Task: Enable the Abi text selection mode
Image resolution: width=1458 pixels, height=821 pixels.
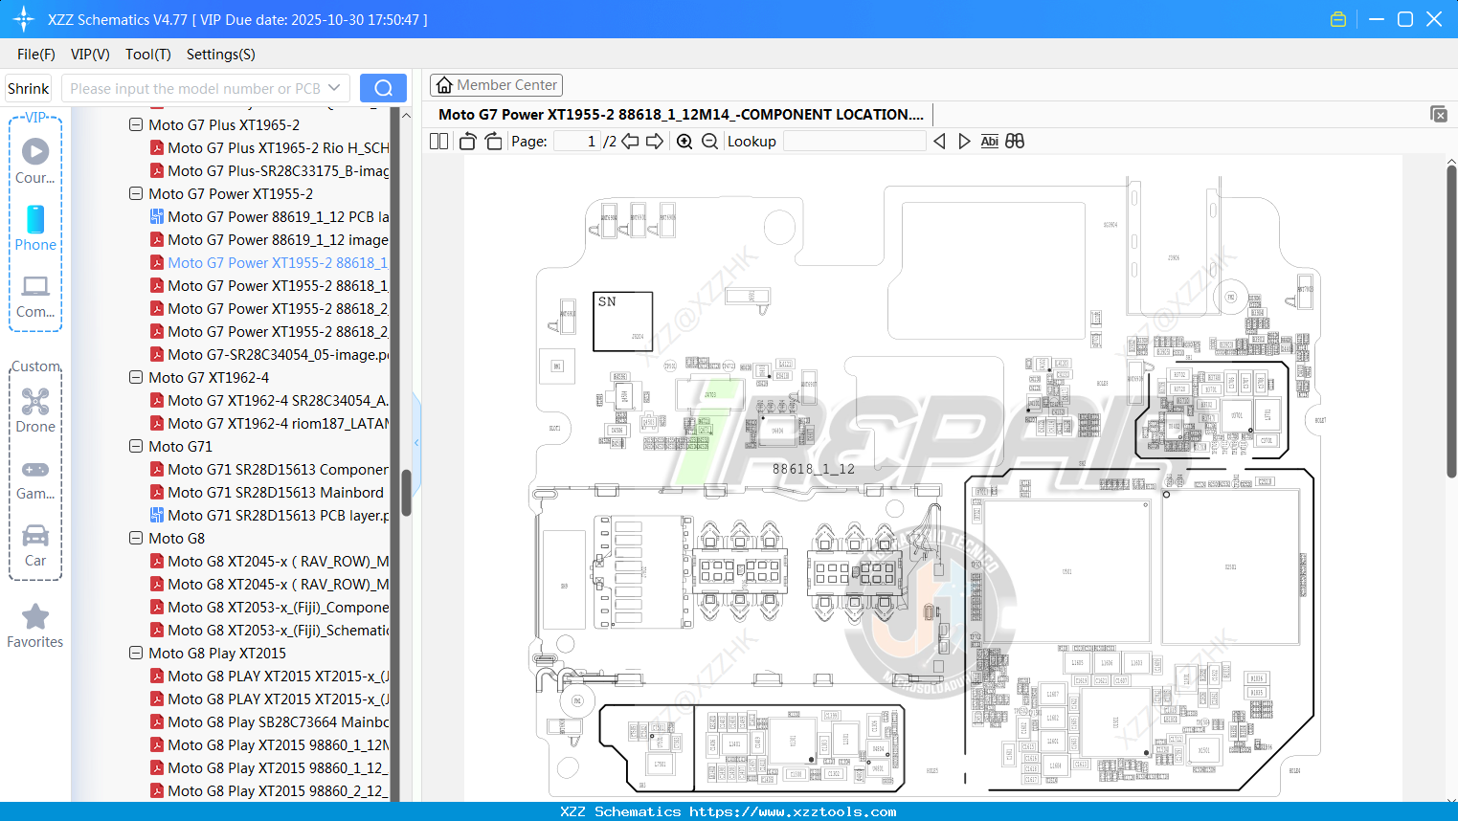Action: point(989,141)
